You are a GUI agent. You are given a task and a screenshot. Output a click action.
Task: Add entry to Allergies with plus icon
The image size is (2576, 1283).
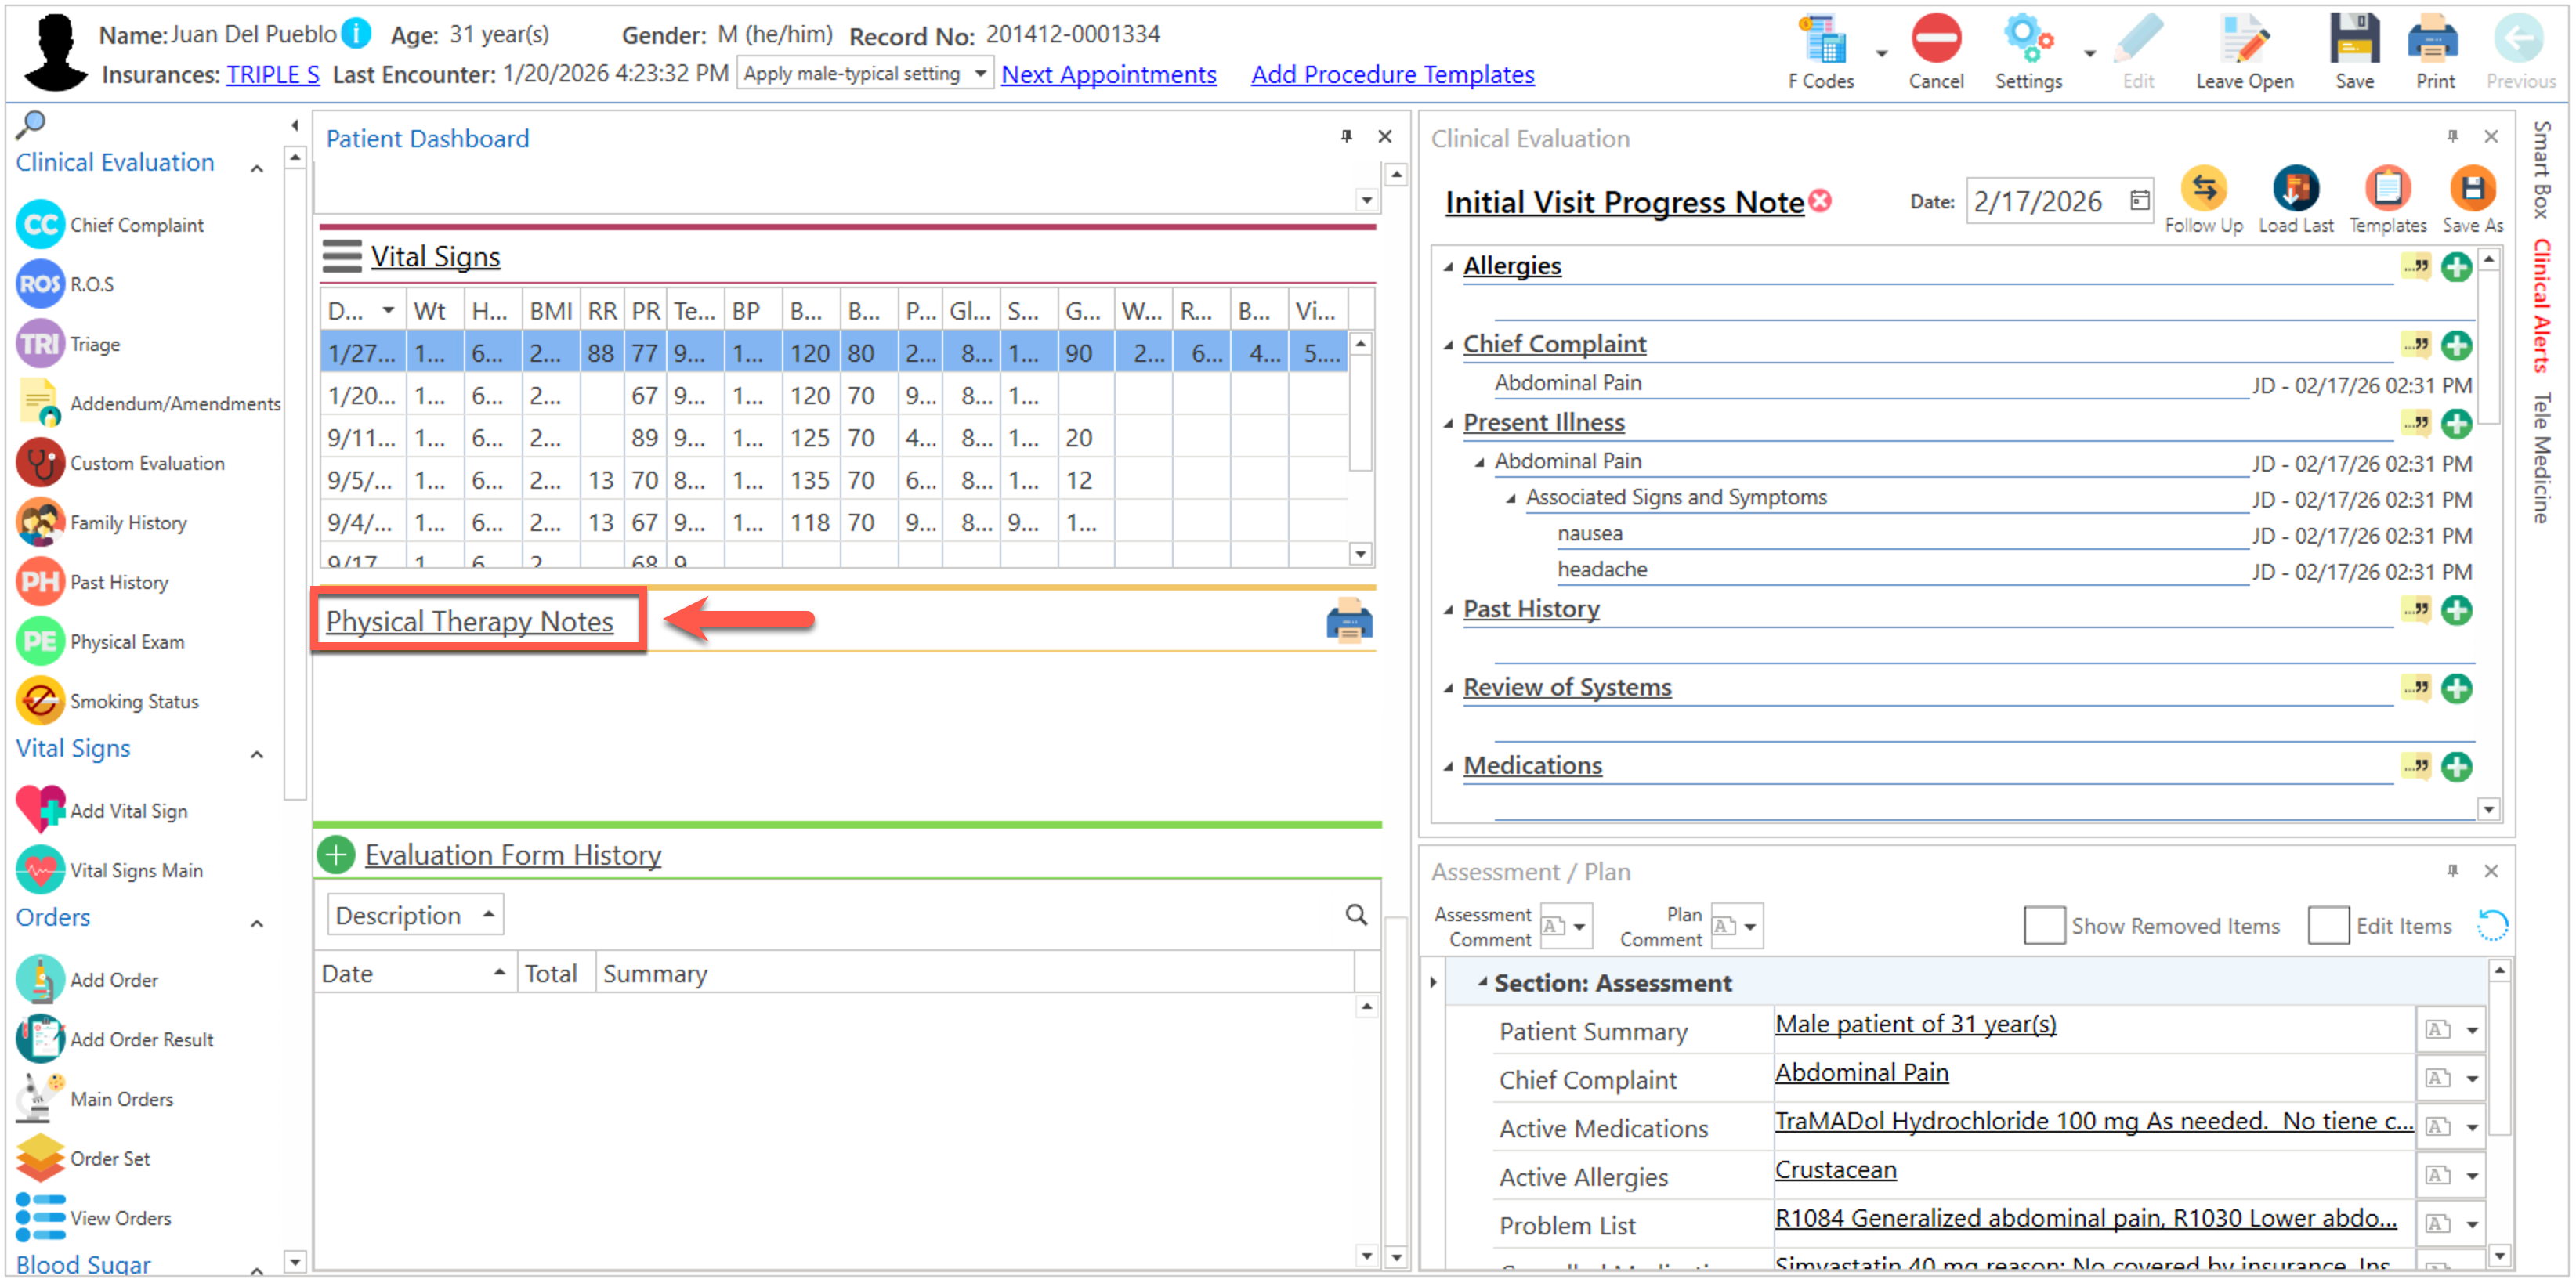[x=2455, y=268]
